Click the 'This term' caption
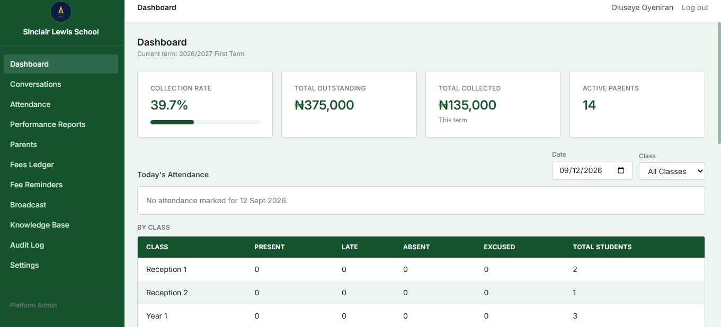The height and width of the screenshot is (327, 721). click(x=453, y=120)
